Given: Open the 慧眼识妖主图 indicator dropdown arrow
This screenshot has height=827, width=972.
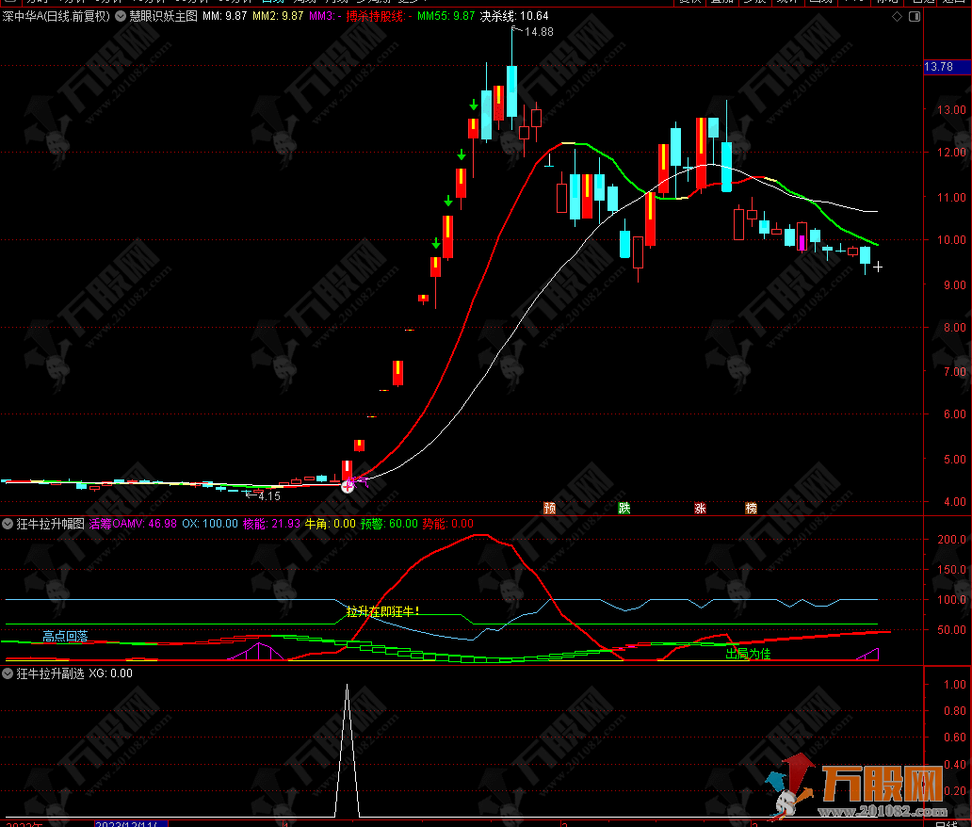Looking at the screenshot, I should point(121,16).
